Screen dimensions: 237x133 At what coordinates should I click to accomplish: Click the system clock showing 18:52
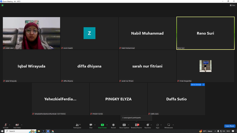point(228,131)
